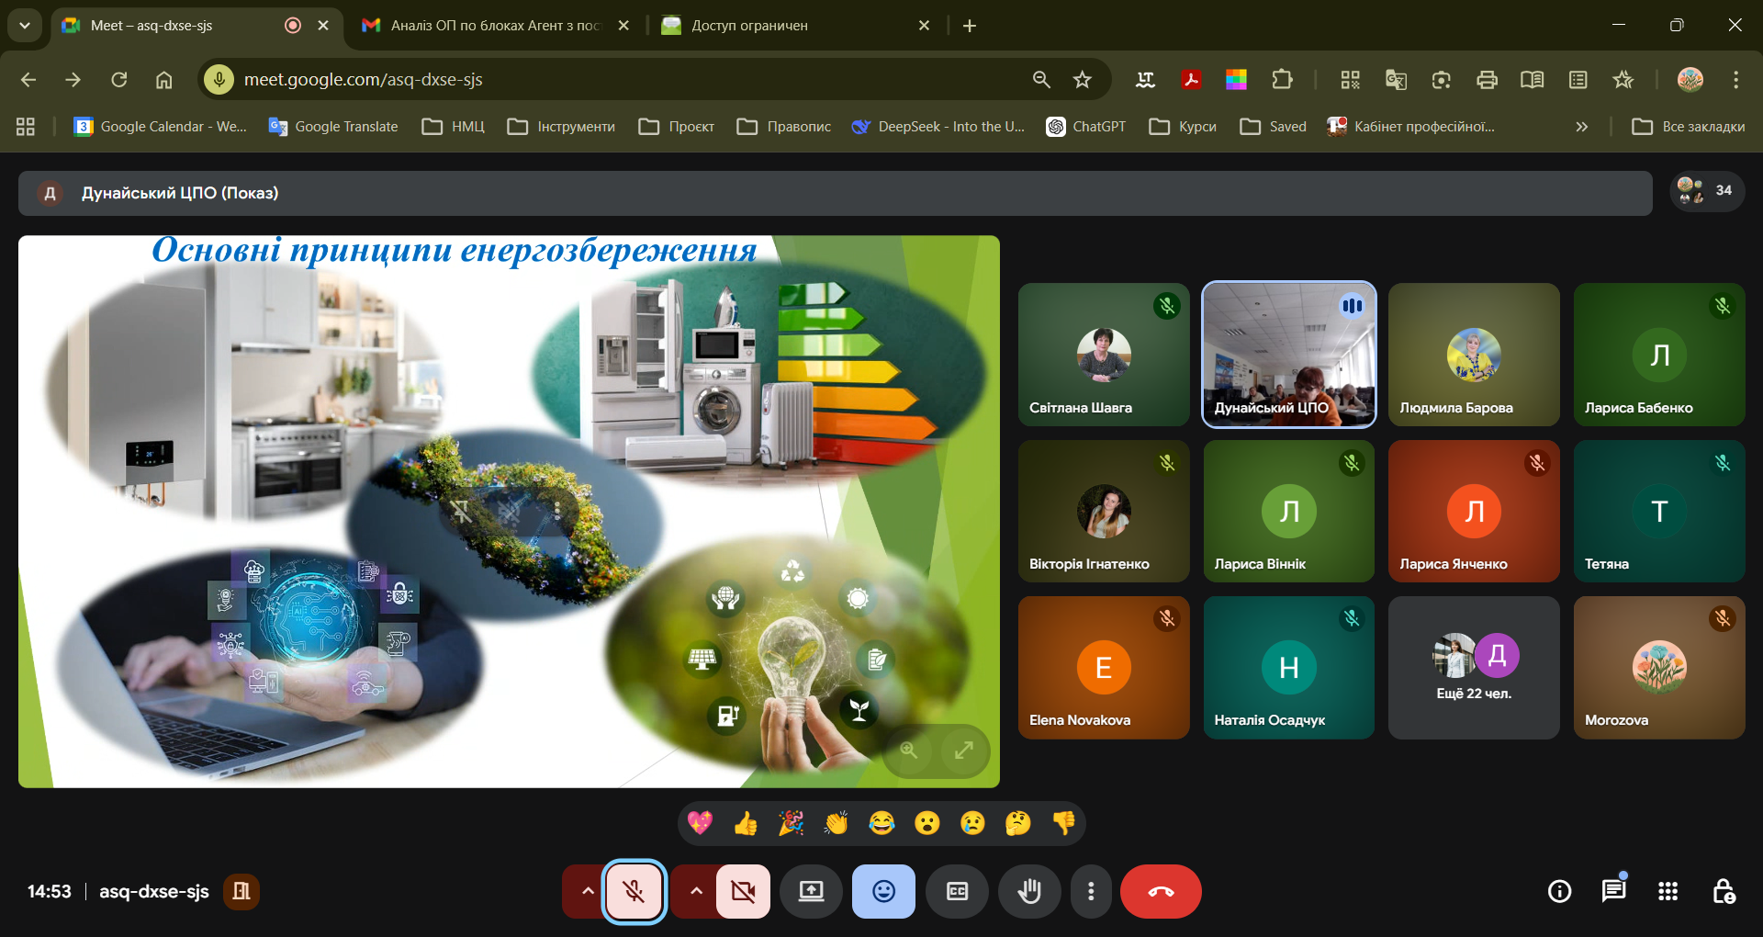This screenshot has width=1763, height=937.
Task: Hide the emoji reactions bar
Action: (883, 891)
